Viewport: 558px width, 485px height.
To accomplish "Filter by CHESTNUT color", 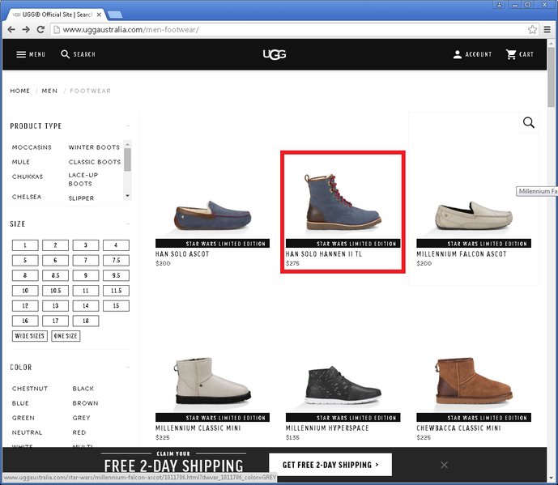I will [x=30, y=389].
